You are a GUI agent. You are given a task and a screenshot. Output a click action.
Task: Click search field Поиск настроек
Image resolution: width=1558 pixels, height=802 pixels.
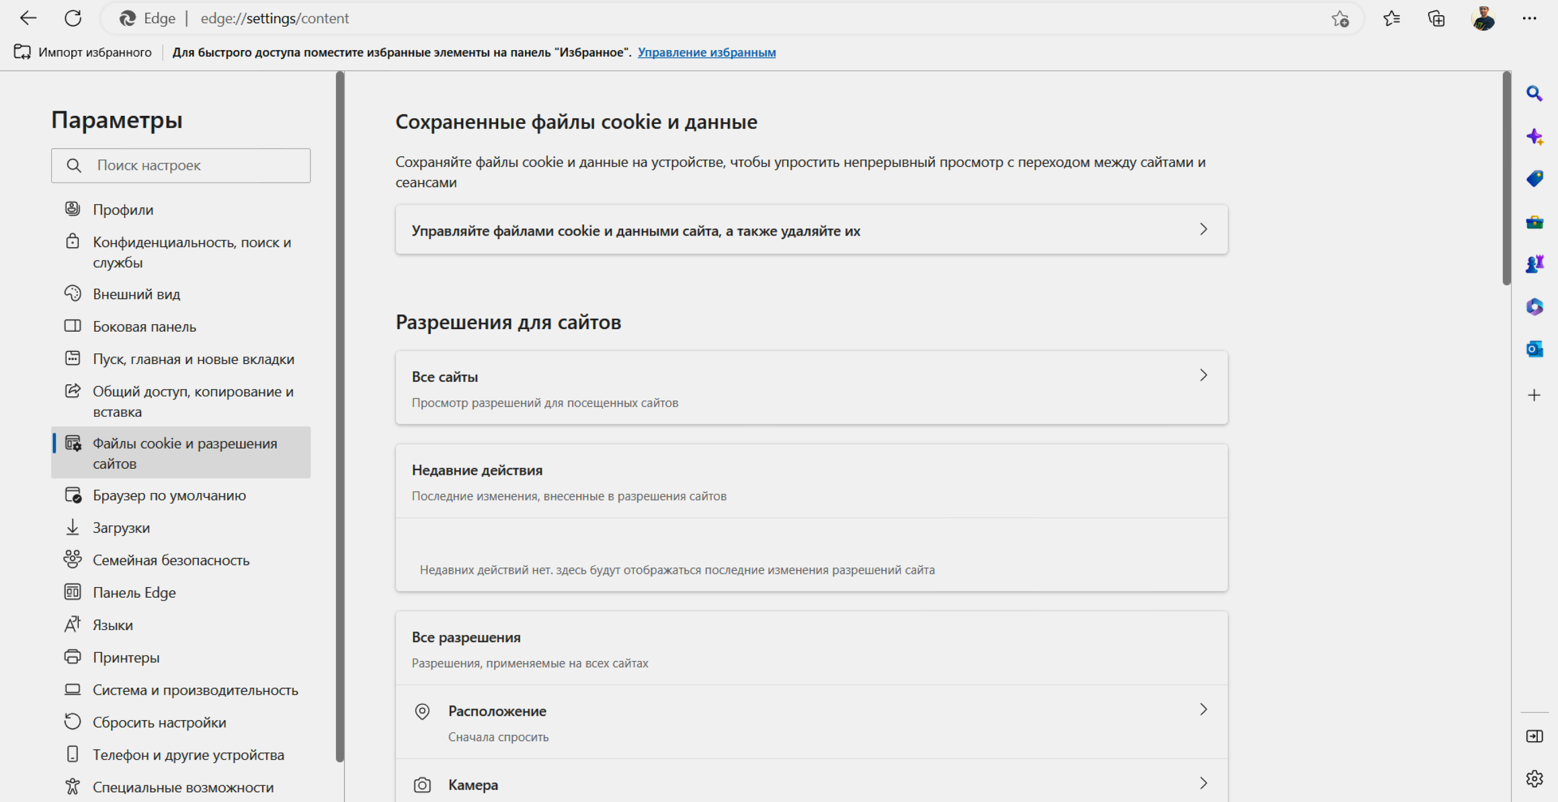tap(181, 165)
